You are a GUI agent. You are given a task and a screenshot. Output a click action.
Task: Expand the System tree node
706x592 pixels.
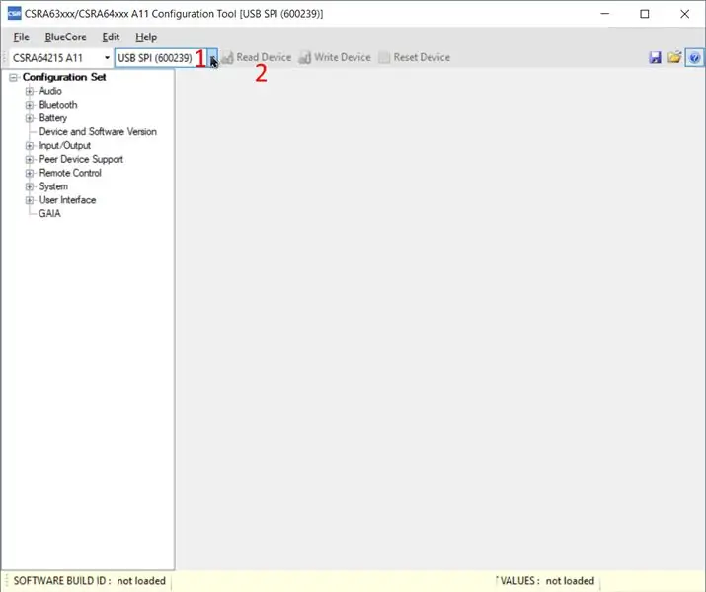(30, 186)
